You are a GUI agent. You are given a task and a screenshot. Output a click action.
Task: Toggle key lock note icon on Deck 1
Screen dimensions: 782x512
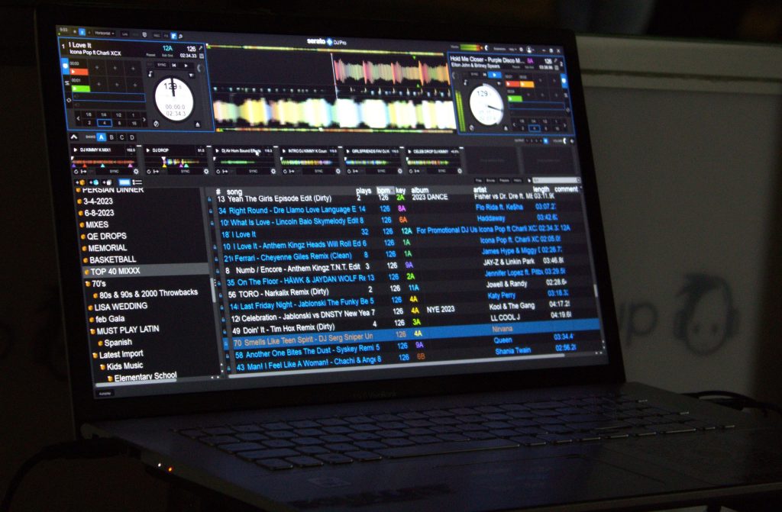[150, 74]
